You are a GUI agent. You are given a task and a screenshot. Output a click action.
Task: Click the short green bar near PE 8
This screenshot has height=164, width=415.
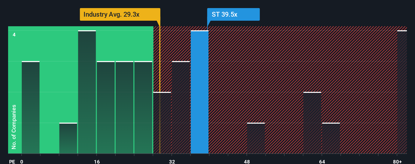(x=68, y=138)
